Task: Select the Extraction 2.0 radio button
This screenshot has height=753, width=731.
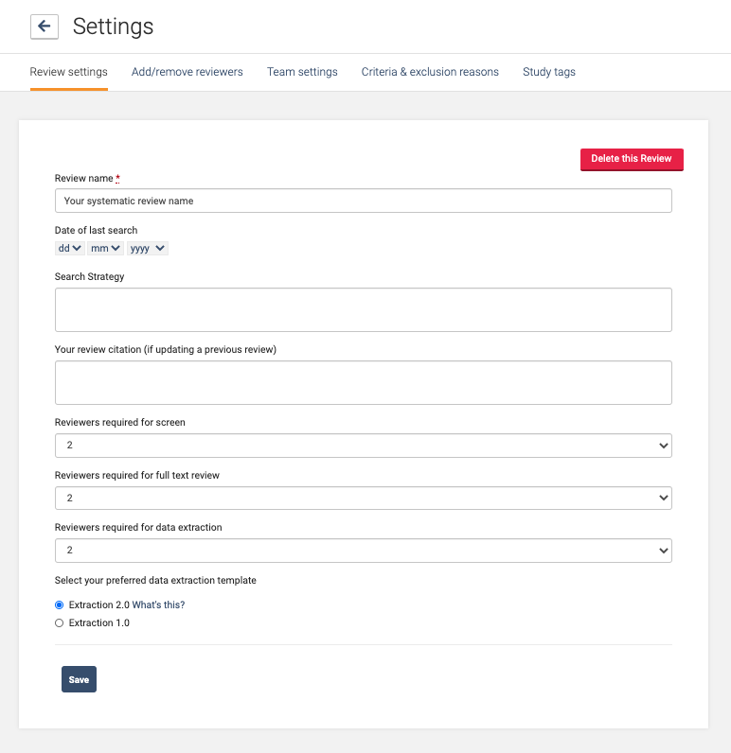Action: [60, 605]
